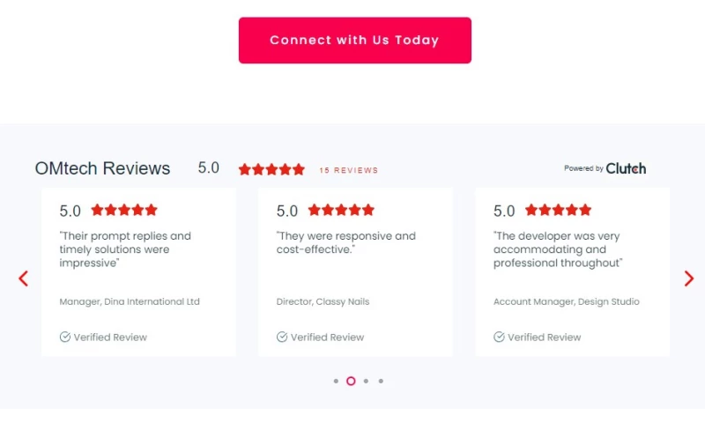Click the header five-star rating icons
Screen dimensions: 705x423
coord(271,169)
